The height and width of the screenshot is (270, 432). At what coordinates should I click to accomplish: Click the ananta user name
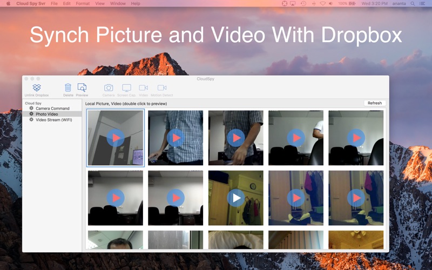point(399,4)
